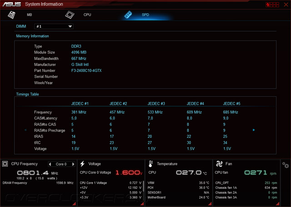Viewport: 291px width, 207px height.
Task: Click the MaxBandwidth 667 MHz value
Action: (x=79, y=59)
